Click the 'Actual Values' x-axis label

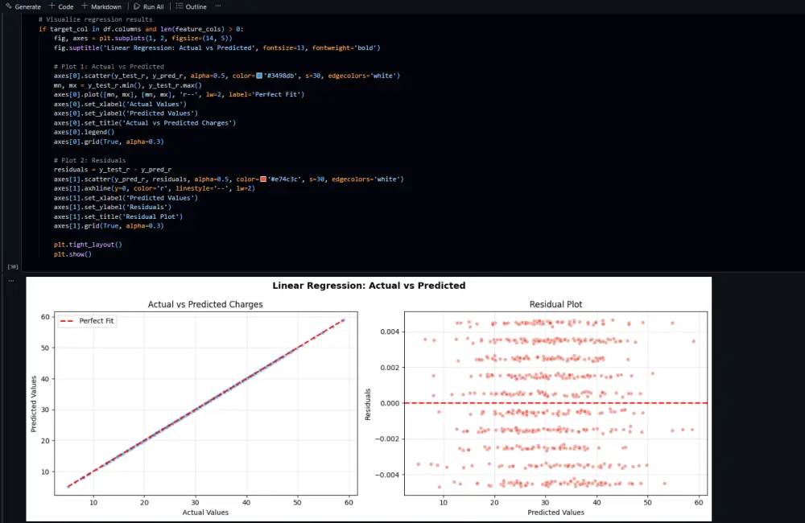tap(205, 513)
